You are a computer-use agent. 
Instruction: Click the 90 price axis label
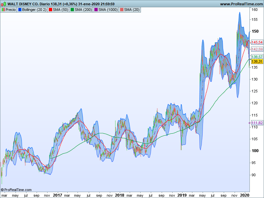point(253,175)
